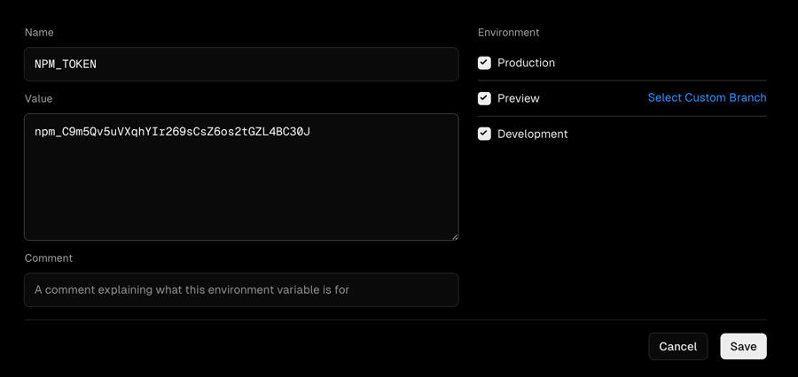Click the Comment field label
The image size is (798, 377).
[x=49, y=258]
